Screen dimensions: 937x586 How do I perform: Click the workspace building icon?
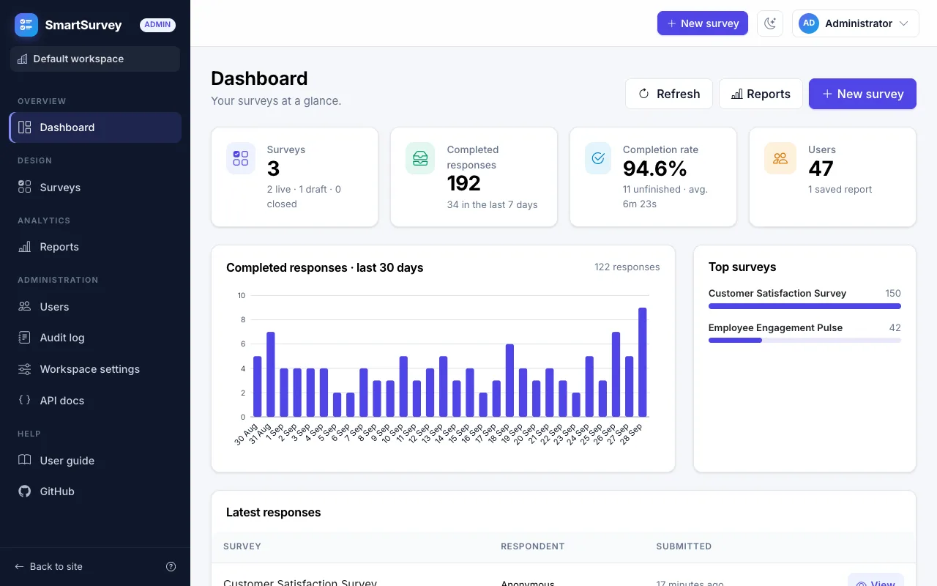click(23, 59)
